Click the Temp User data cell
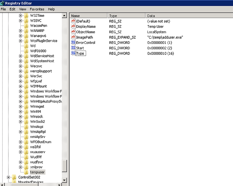The height and width of the screenshot is (186, 233). (155, 26)
